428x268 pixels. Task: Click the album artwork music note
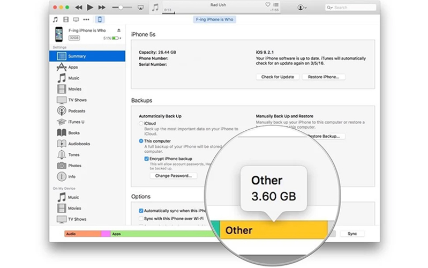coord(155,8)
